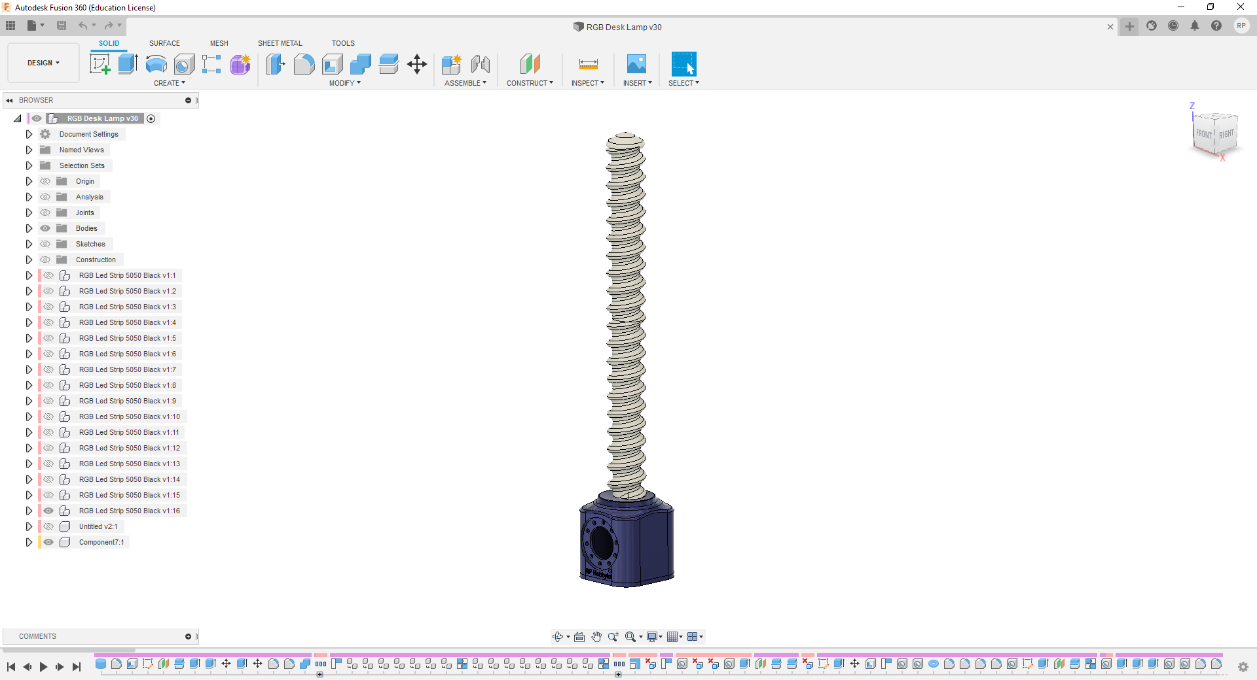The image size is (1257, 680).
Task: Switch to the SURFACE tab
Action: point(164,43)
